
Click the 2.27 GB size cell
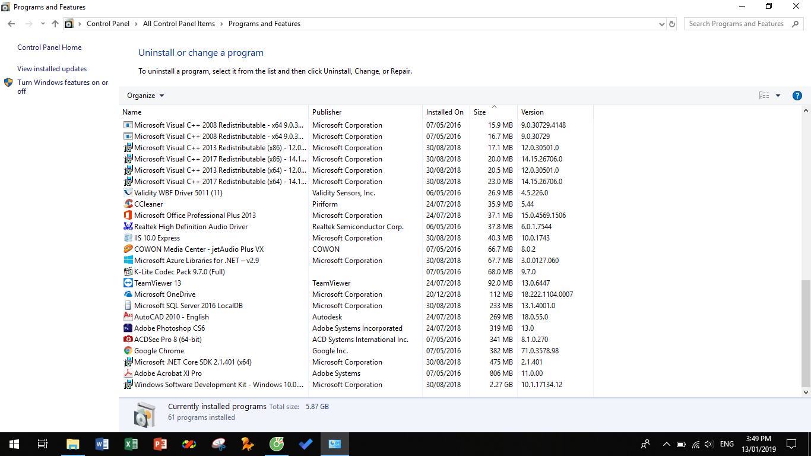(x=501, y=385)
